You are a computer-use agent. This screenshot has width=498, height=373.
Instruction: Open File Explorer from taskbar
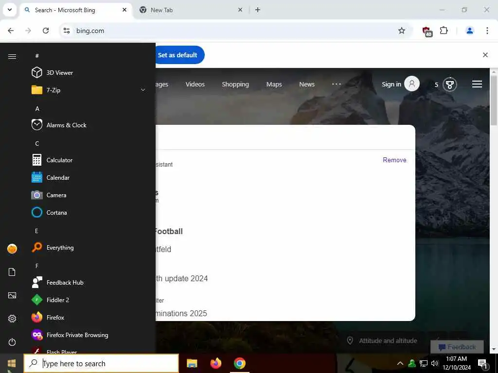[x=192, y=363]
